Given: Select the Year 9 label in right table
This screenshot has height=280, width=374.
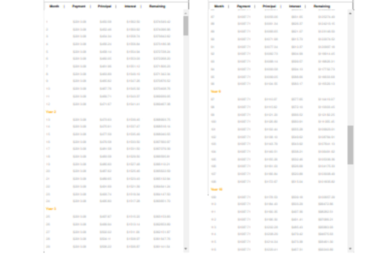Looking at the screenshot, I should pyautogui.click(x=216, y=91).
